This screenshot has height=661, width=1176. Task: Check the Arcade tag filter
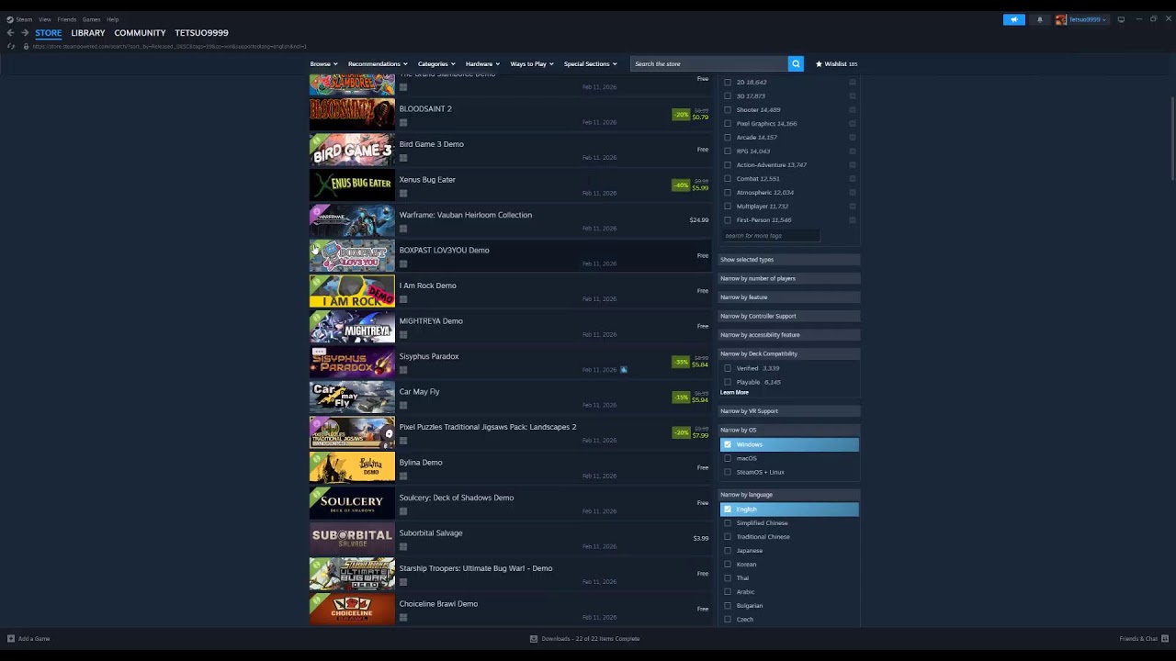(x=728, y=138)
